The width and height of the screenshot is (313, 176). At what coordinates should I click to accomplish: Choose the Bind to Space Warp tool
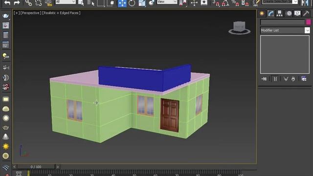click(x=48, y=3)
